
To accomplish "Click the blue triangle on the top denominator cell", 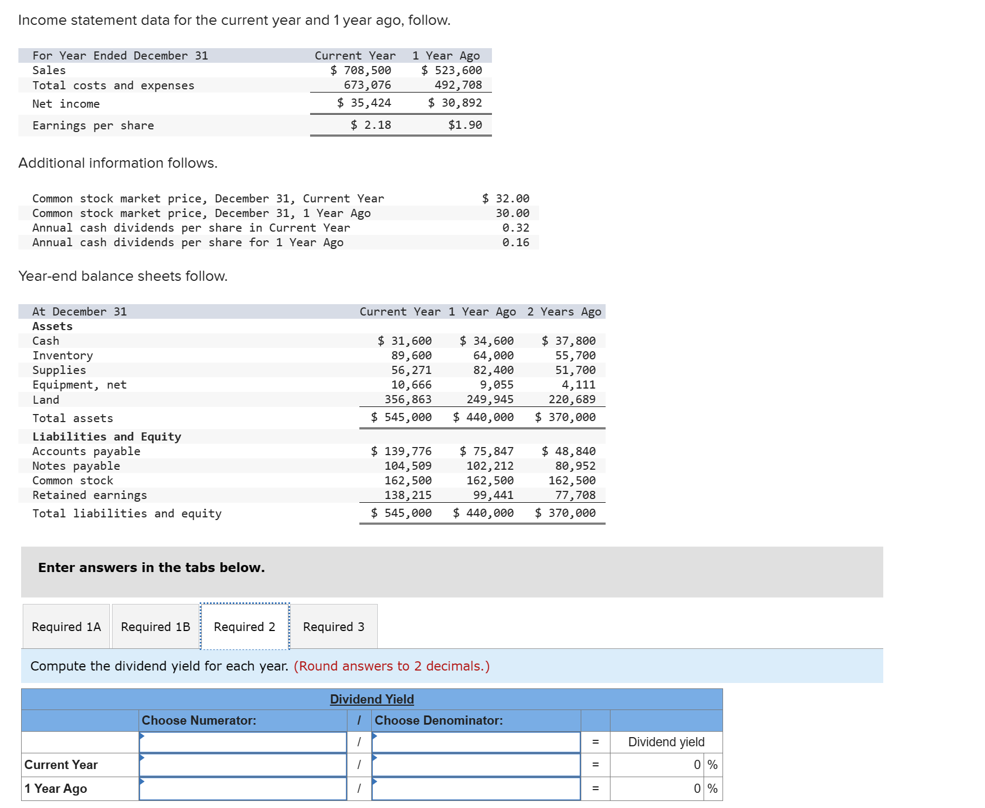I will pos(375,737).
